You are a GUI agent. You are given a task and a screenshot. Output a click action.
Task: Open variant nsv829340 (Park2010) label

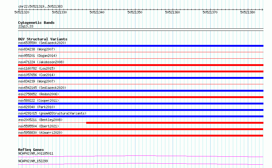[37, 107]
